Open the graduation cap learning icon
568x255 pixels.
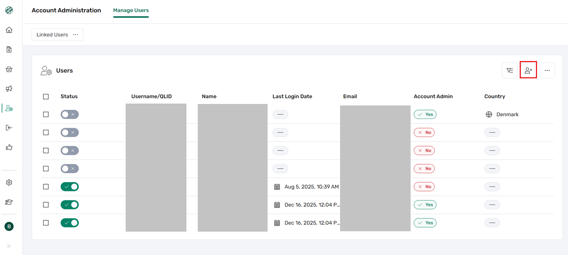9,202
